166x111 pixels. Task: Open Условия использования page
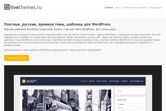click(x=135, y=7)
